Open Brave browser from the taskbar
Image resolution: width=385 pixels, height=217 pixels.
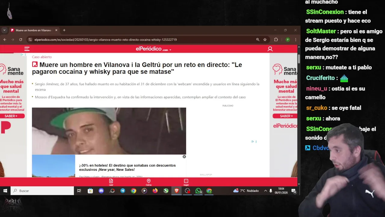pyautogui.click(x=177, y=191)
